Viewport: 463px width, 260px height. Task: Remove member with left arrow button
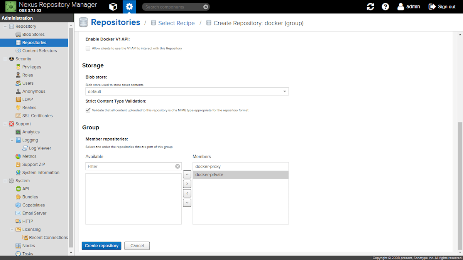tap(187, 193)
